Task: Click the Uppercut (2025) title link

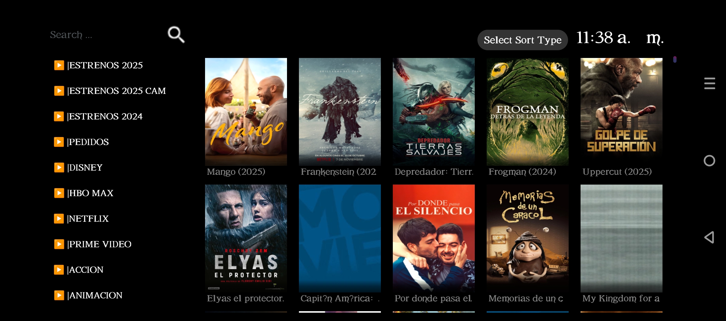Action: 617,172
